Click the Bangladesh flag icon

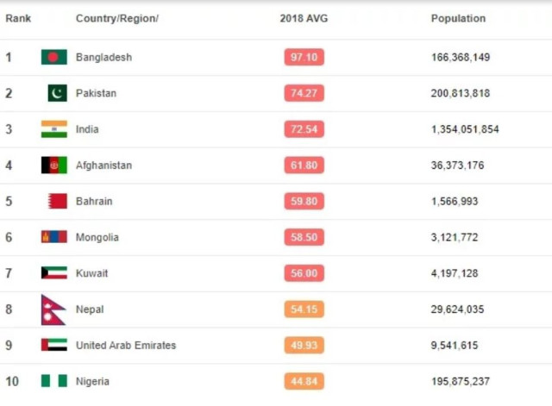[x=53, y=58]
